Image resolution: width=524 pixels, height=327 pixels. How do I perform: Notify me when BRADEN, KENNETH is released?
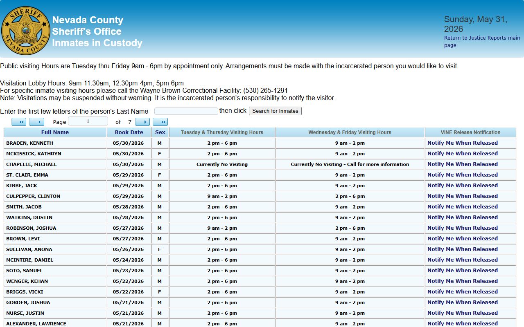pos(463,143)
